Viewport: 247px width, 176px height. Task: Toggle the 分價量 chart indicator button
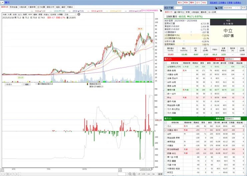coord(60,14)
